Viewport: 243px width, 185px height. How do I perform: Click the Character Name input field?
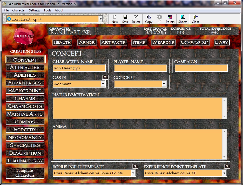pos(79,68)
